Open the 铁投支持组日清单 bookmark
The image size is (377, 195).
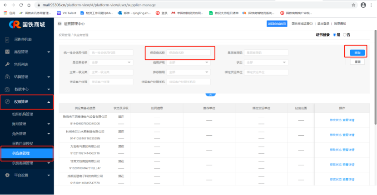224,13
